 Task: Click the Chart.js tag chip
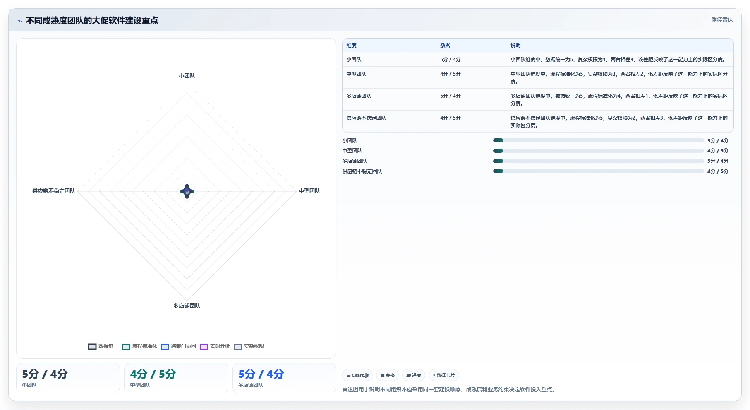tap(357, 375)
